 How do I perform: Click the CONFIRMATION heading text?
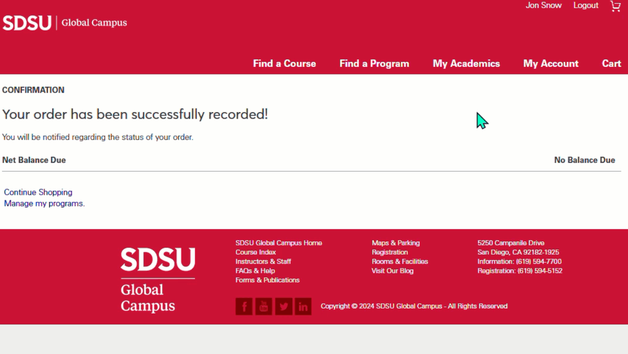[33, 90]
